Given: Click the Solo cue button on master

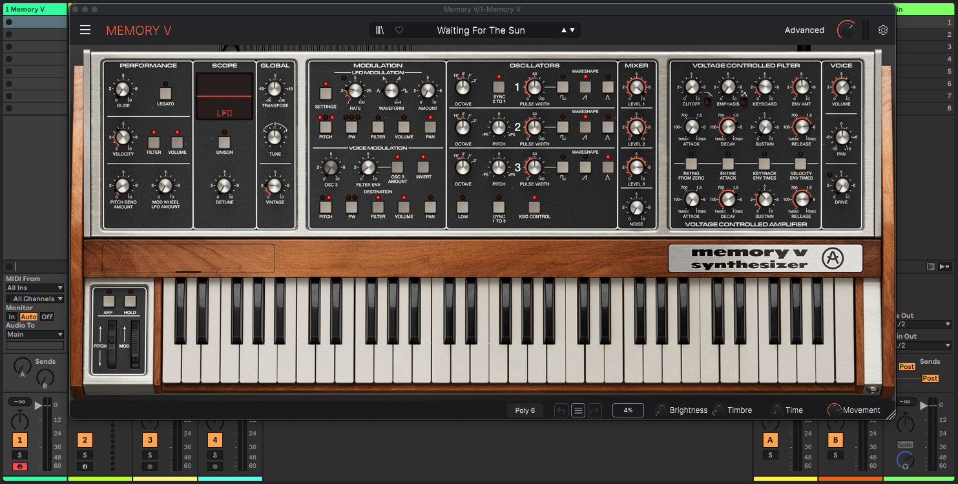Looking at the screenshot, I should tap(905, 445).
